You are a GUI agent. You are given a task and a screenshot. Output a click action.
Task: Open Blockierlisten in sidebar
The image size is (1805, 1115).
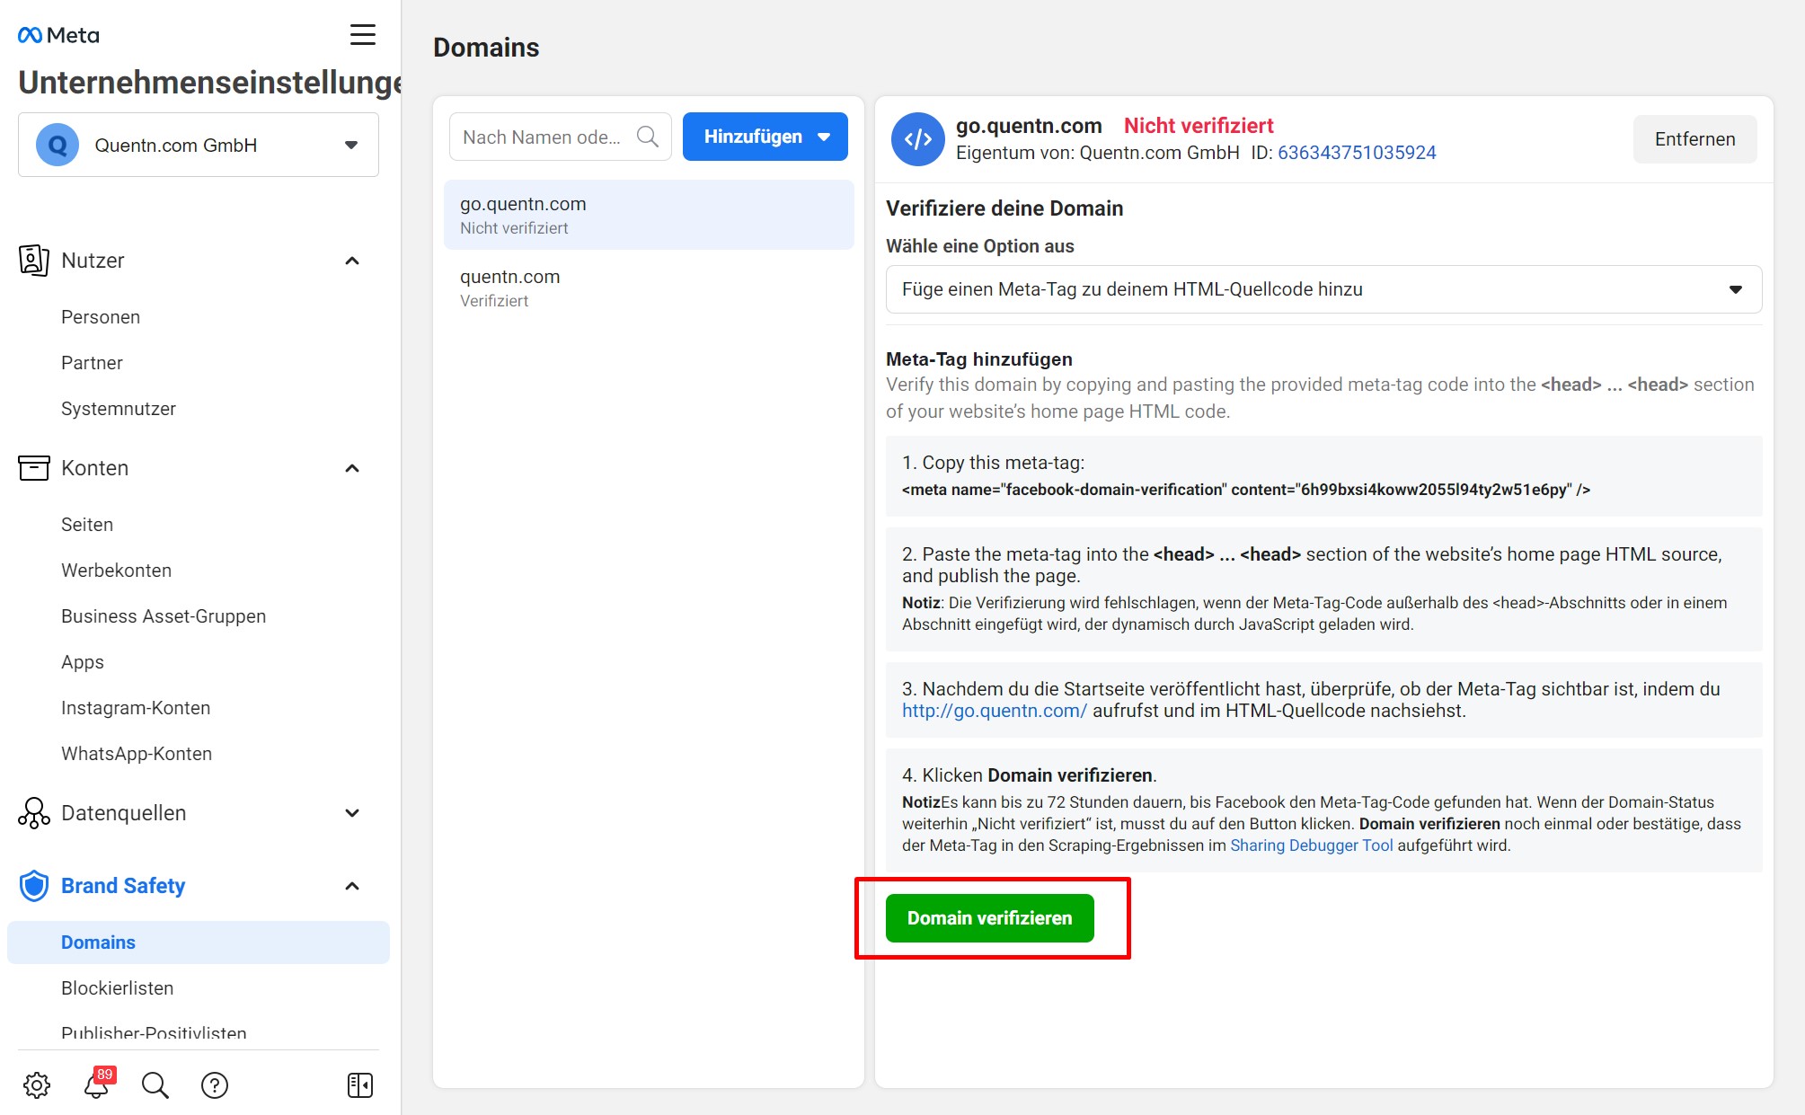(x=117, y=988)
